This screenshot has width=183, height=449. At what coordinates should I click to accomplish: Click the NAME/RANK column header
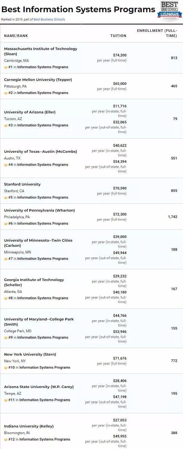[x=16, y=36]
